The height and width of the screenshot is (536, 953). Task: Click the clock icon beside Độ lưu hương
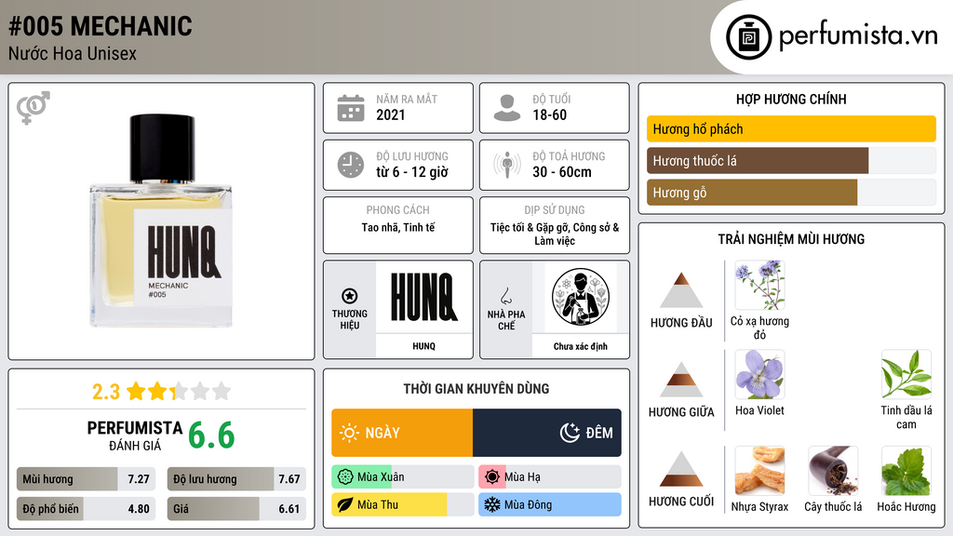click(351, 165)
